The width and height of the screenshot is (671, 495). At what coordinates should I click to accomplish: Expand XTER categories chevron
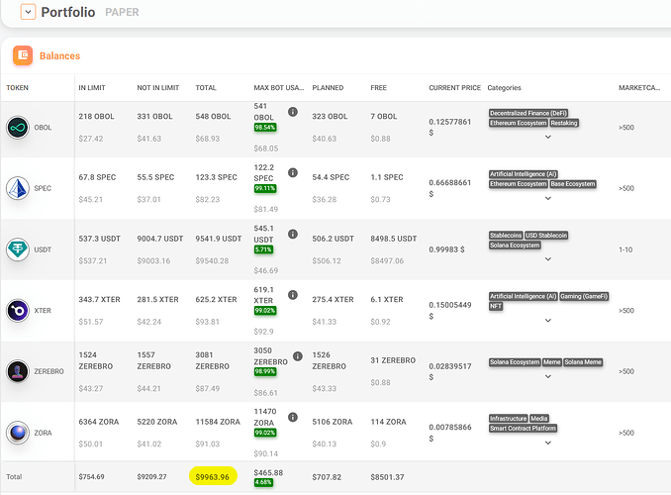[x=548, y=321]
